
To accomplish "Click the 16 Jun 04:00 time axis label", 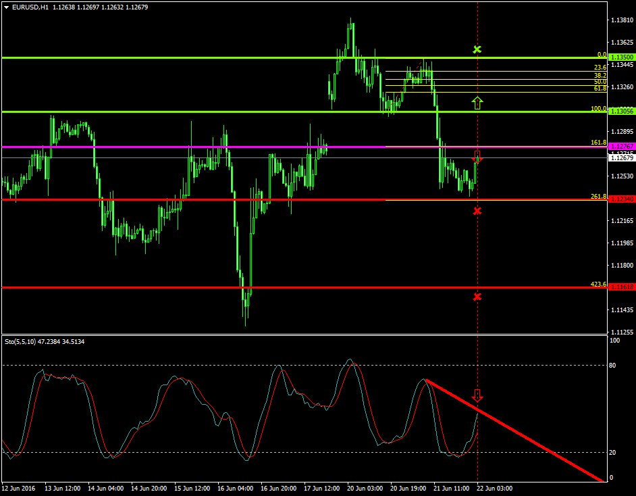I will pos(236,487).
